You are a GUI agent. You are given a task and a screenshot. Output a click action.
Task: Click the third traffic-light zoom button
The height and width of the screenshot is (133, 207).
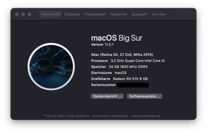pyautogui.click(x=29, y=14)
